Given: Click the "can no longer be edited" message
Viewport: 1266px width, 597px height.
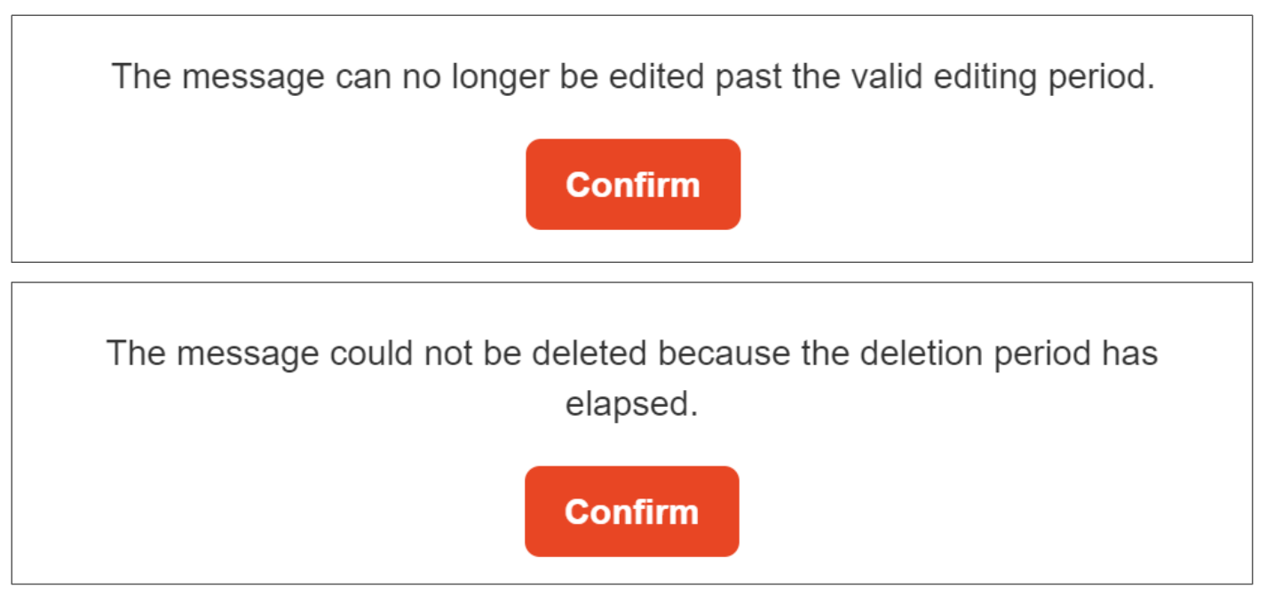Looking at the screenshot, I should click(632, 77).
